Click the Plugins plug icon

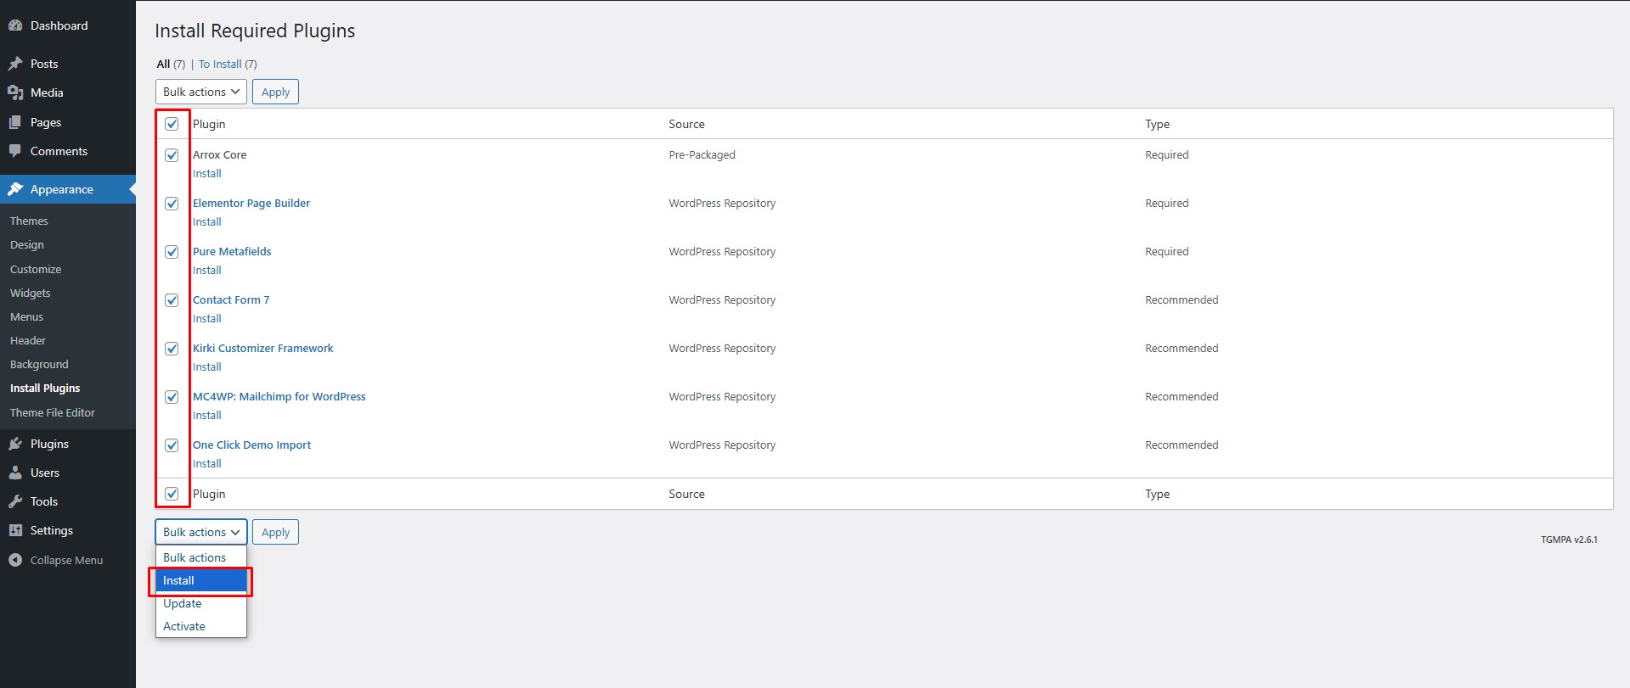point(15,444)
